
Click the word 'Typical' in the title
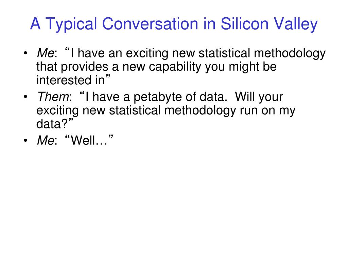click(x=71, y=24)
